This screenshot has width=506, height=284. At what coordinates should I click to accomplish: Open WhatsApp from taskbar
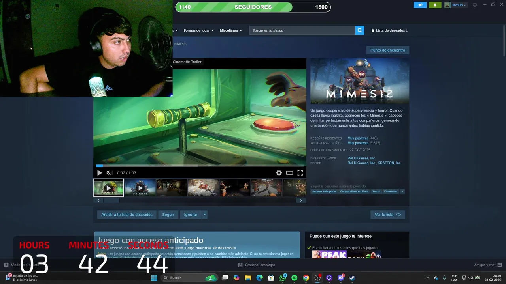pyautogui.click(x=283, y=278)
